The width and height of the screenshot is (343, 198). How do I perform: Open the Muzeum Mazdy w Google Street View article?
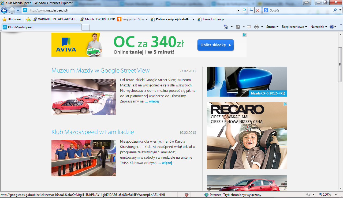click(100, 71)
